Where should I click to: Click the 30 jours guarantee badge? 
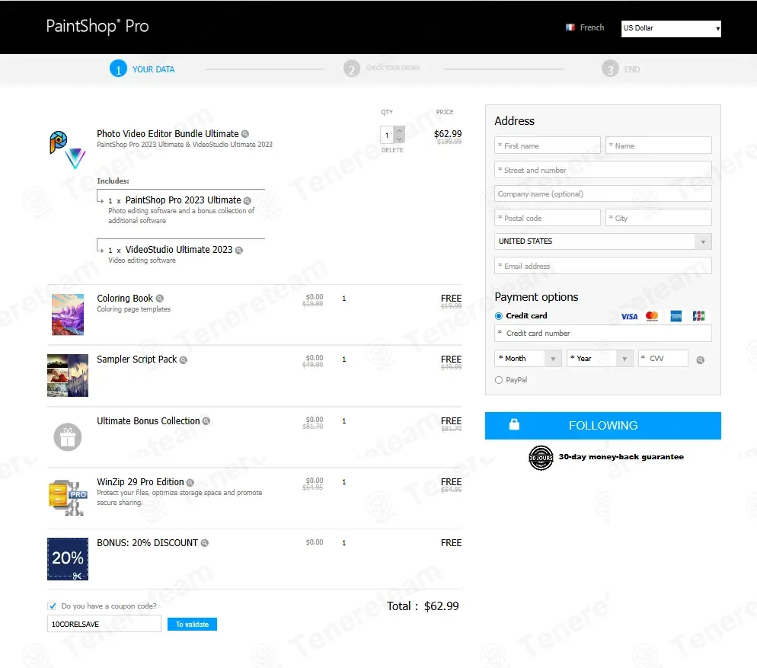[x=541, y=458]
